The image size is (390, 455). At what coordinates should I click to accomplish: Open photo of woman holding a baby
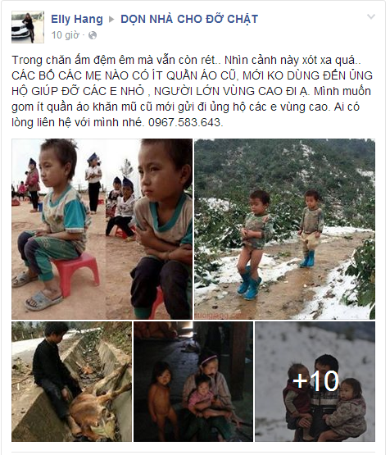[x=193, y=381]
